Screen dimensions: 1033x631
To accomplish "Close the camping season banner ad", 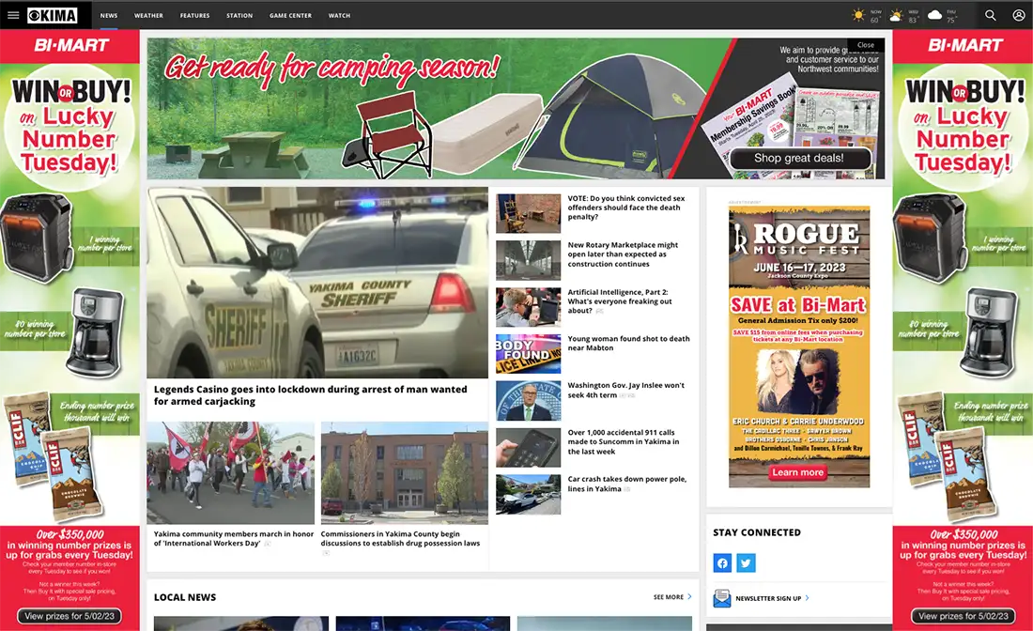I will tap(866, 45).
